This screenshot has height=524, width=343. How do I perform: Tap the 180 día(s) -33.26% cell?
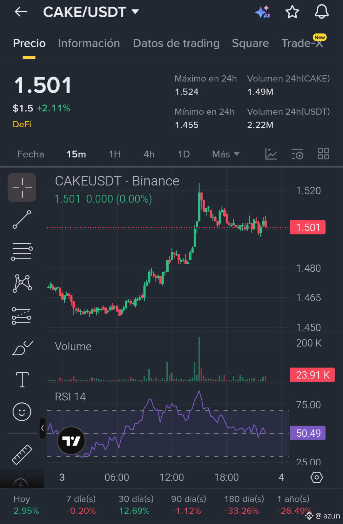[x=244, y=505]
